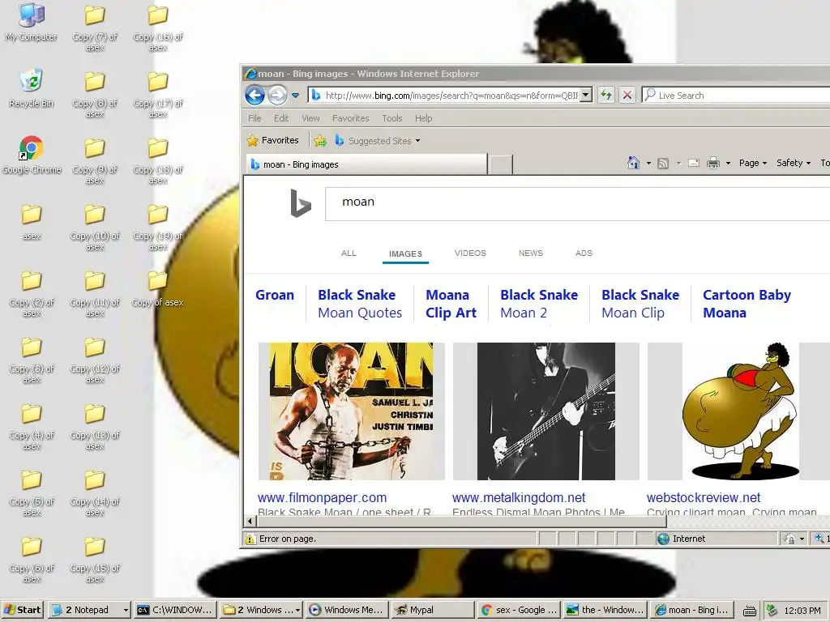Image resolution: width=830 pixels, height=622 pixels.
Task: Select the 'Copy (7) of asex' folder
Action: [x=95, y=28]
